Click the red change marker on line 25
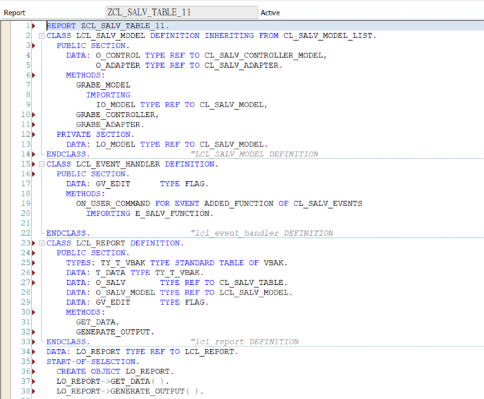 (34, 263)
